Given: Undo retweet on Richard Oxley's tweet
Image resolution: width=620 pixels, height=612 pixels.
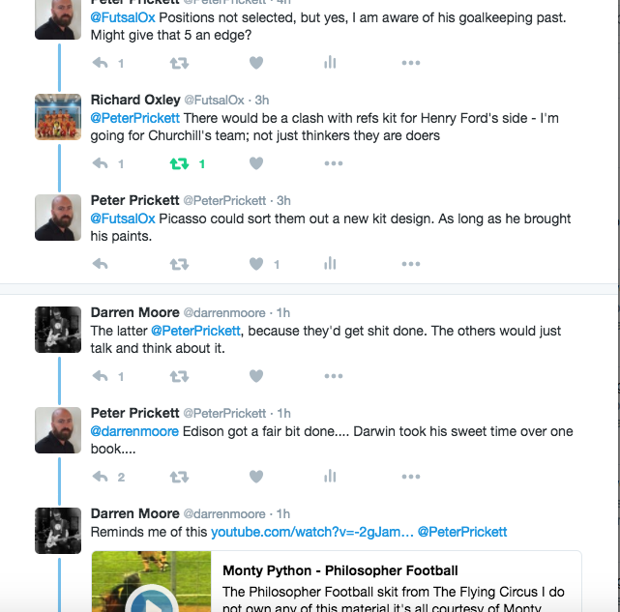Looking at the screenshot, I should pyautogui.click(x=179, y=163).
